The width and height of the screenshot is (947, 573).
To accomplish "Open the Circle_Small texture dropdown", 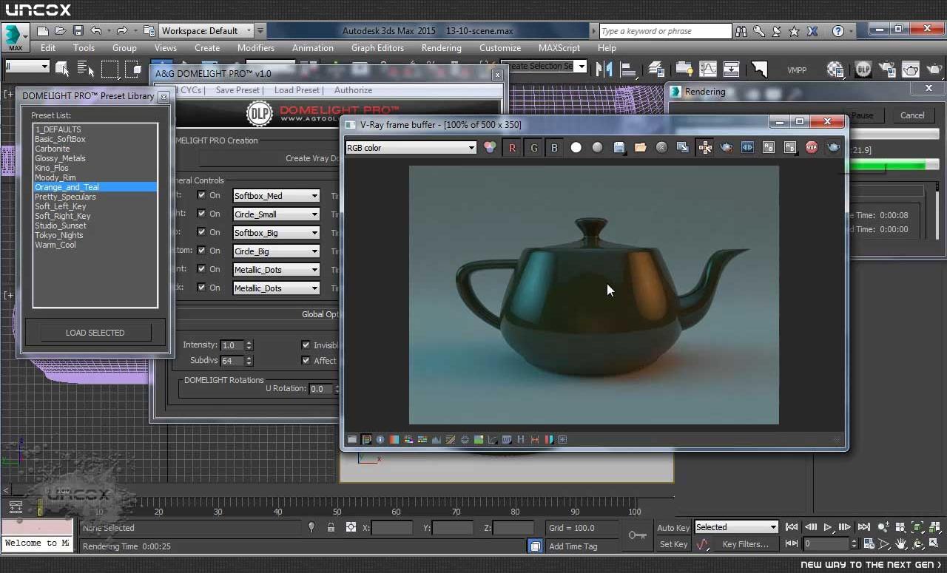I will coord(276,214).
